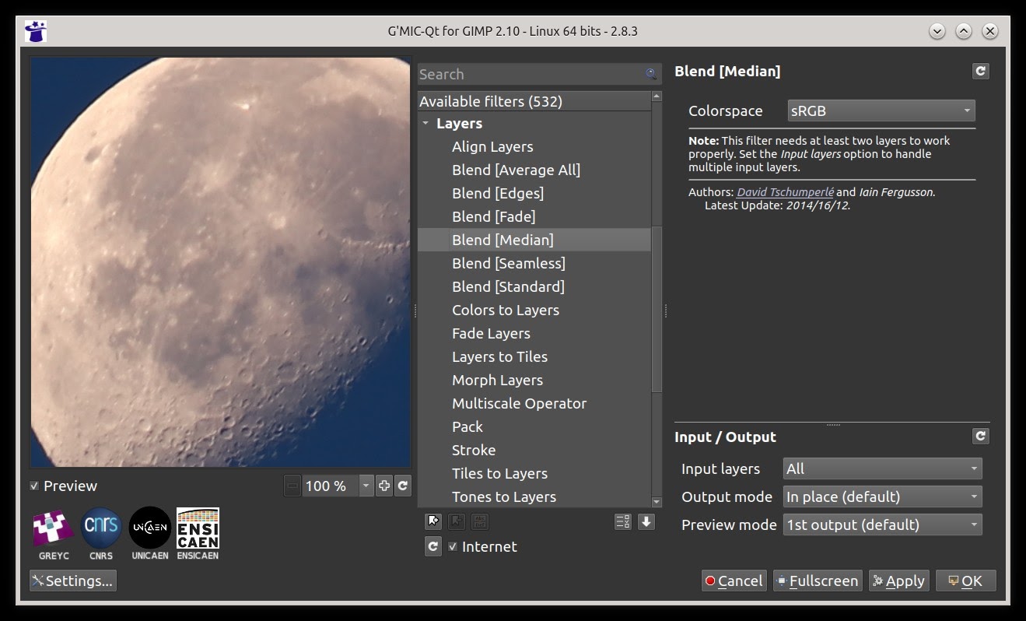Reset Input / Output settings with the reload icon
This screenshot has height=621, width=1026.
pyautogui.click(x=981, y=437)
